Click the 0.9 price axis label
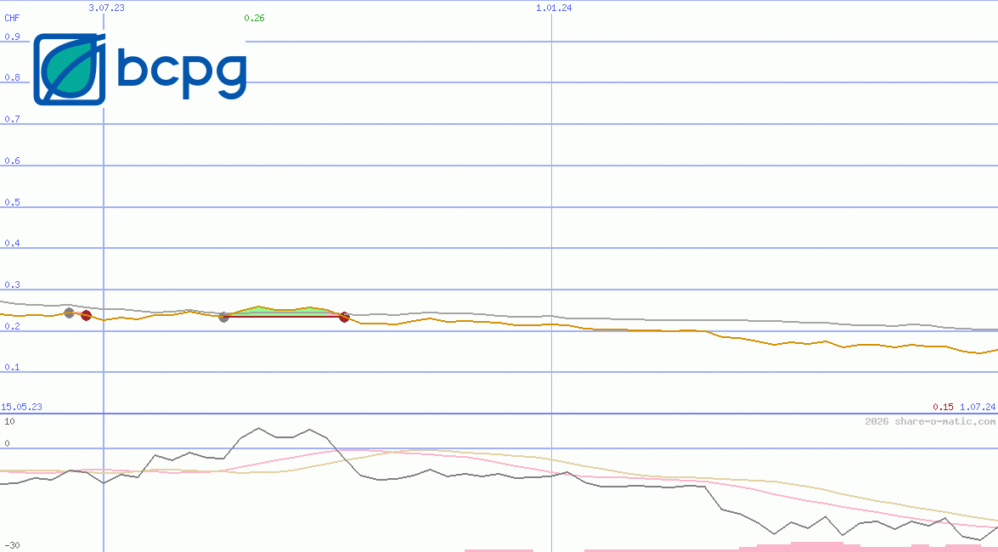 click(12, 37)
